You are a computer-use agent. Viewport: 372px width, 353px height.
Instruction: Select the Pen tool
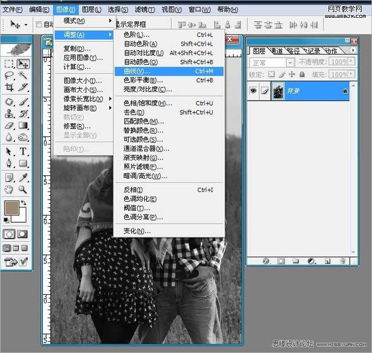point(9,163)
